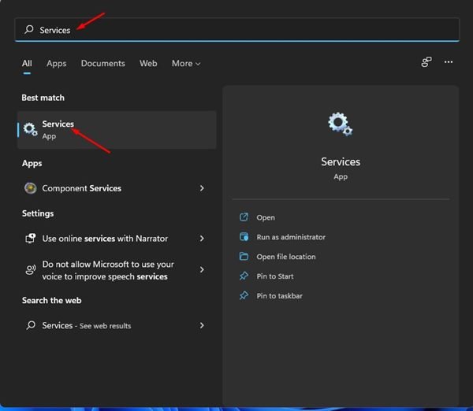Switch to the All tab
Image resolution: width=473 pixels, height=411 pixels.
click(27, 63)
